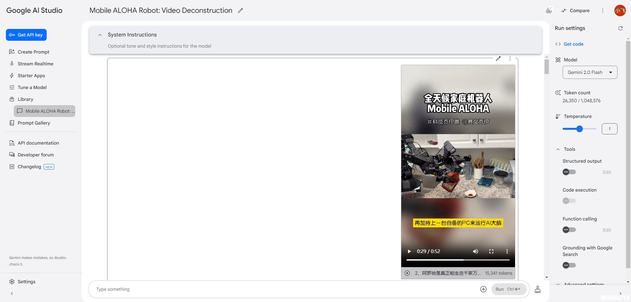Viewport: 631px width, 302px height.
Task: Toggle Structured output switch
Action: [569, 172]
